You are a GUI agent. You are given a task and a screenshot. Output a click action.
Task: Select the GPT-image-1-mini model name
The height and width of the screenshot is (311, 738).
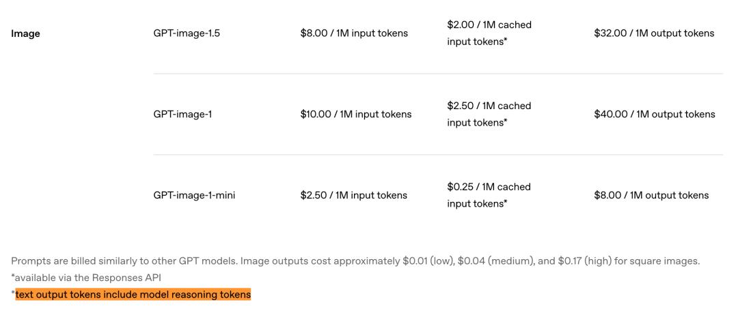195,195
